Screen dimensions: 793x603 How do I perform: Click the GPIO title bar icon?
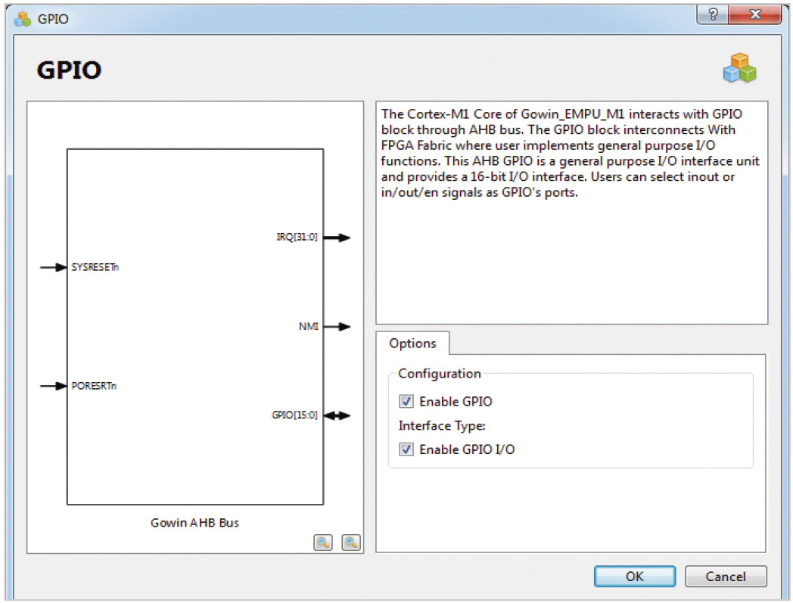(23, 18)
